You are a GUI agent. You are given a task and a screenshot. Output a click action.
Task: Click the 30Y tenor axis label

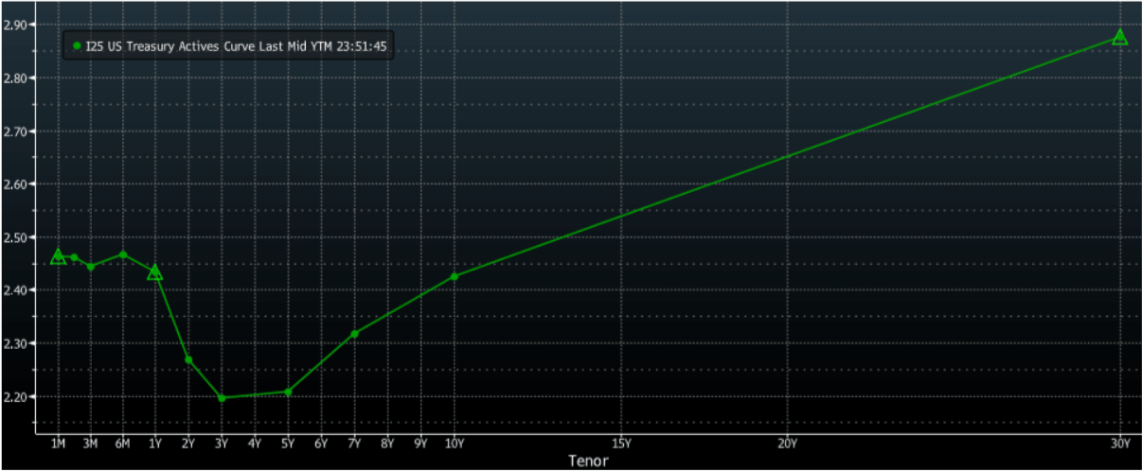1120,443
